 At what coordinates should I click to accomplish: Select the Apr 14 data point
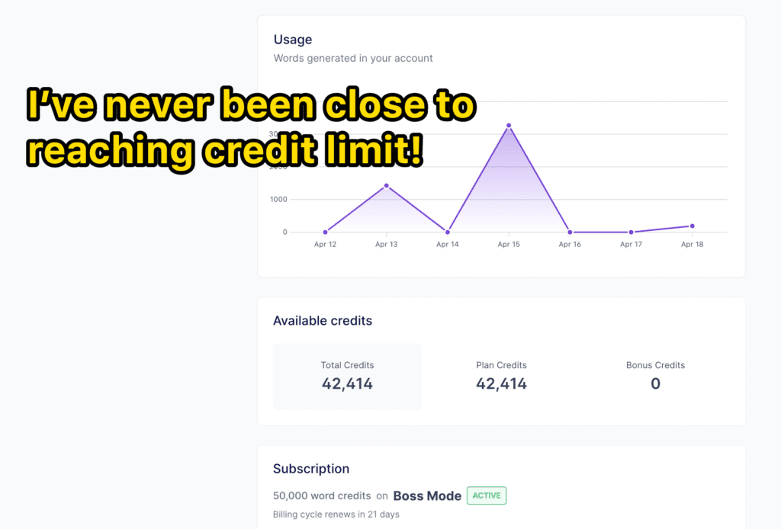[447, 232]
